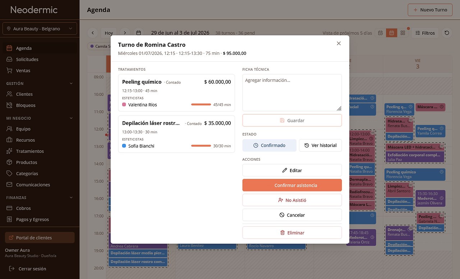
Task: Go to next week arrow
Action: 125,33
